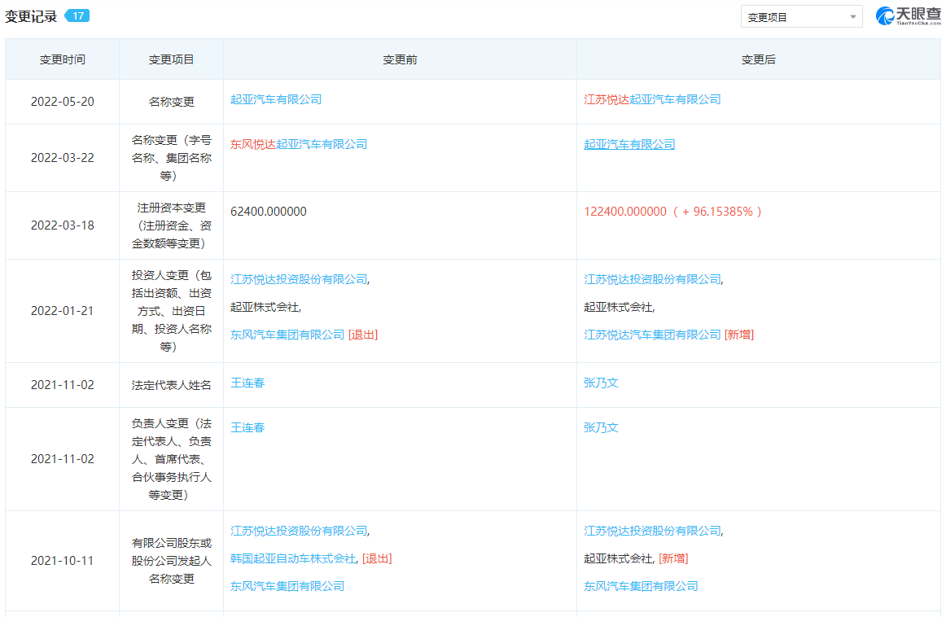
Task: Click underlined 起亚汽车有限公司 in 2022-03-22 row
Action: click(x=629, y=144)
